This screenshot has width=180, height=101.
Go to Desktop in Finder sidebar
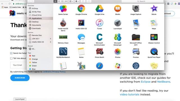tap(35, 22)
